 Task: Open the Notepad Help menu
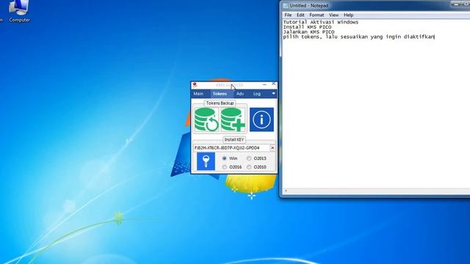pyautogui.click(x=348, y=15)
